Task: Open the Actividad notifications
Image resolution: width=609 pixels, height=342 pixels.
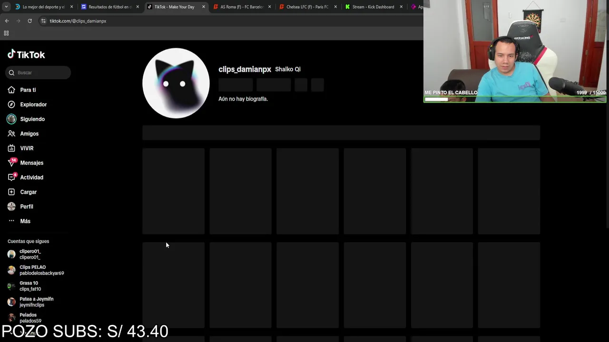Action: click(31, 178)
